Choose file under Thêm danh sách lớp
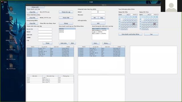The height and width of the screenshot is (102, 182). click(32, 12)
